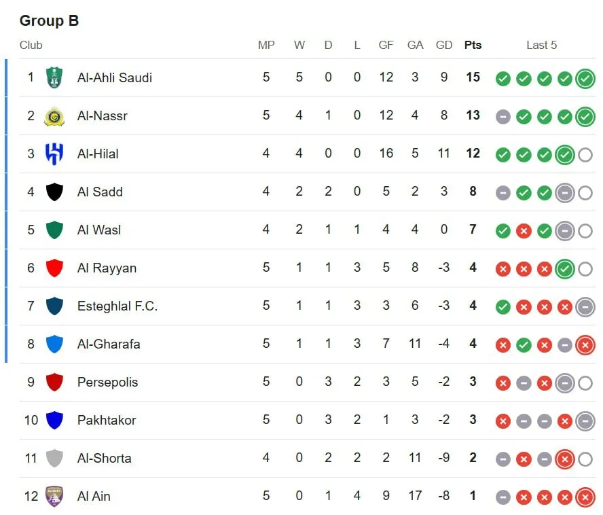Click the Al Ain purple club crest

(x=54, y=496)
